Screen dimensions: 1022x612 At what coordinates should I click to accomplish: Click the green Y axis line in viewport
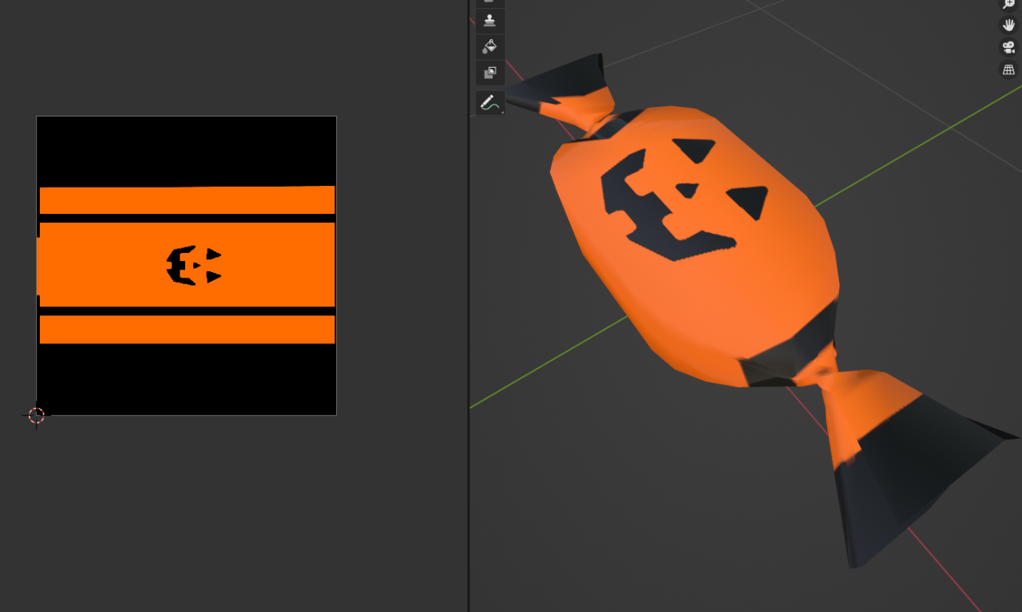pyautogui.click(x=918, y=144)
